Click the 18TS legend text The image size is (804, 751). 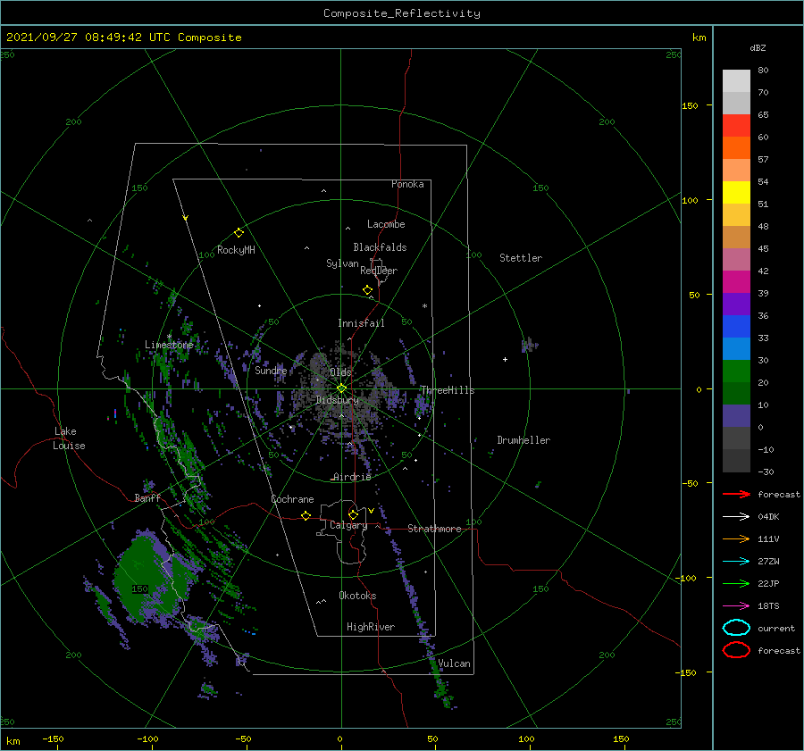[x=768, y=606]
